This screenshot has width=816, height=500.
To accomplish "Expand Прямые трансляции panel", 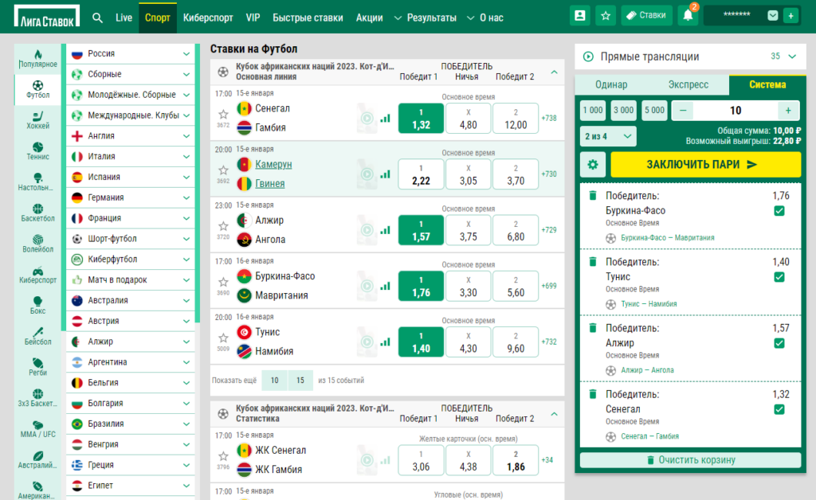I will click(x=792, y=57).
